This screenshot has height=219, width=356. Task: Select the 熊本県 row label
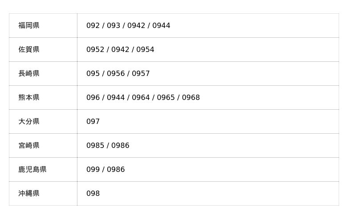[x=29, y=98]
